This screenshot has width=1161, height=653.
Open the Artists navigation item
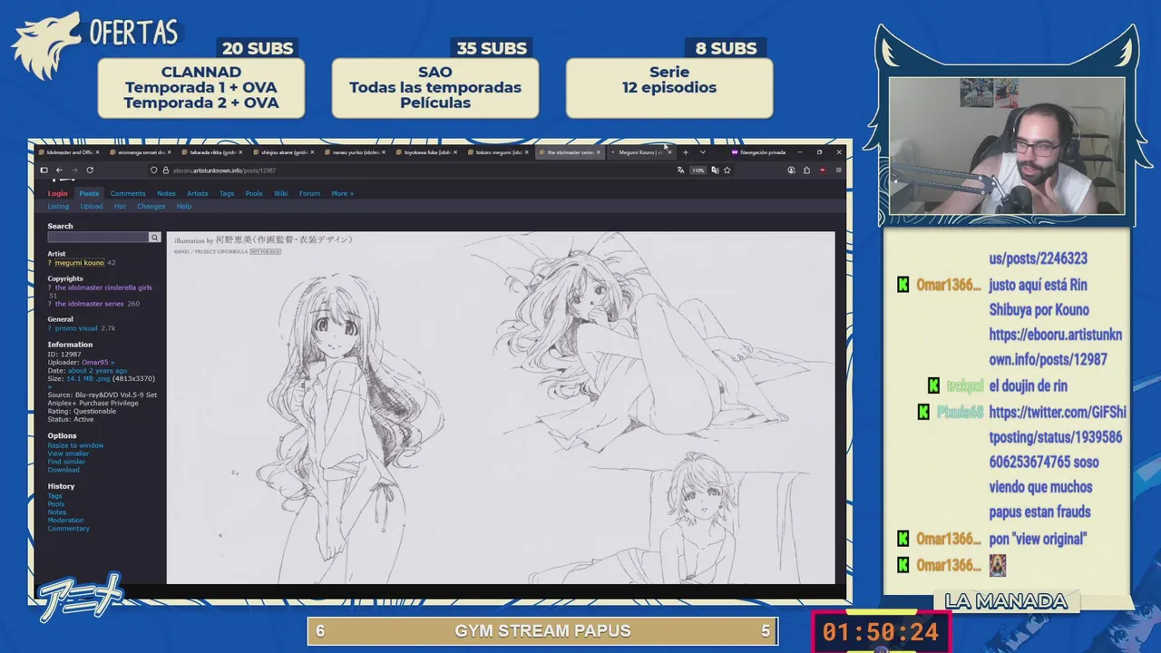(x=198, y=193)
